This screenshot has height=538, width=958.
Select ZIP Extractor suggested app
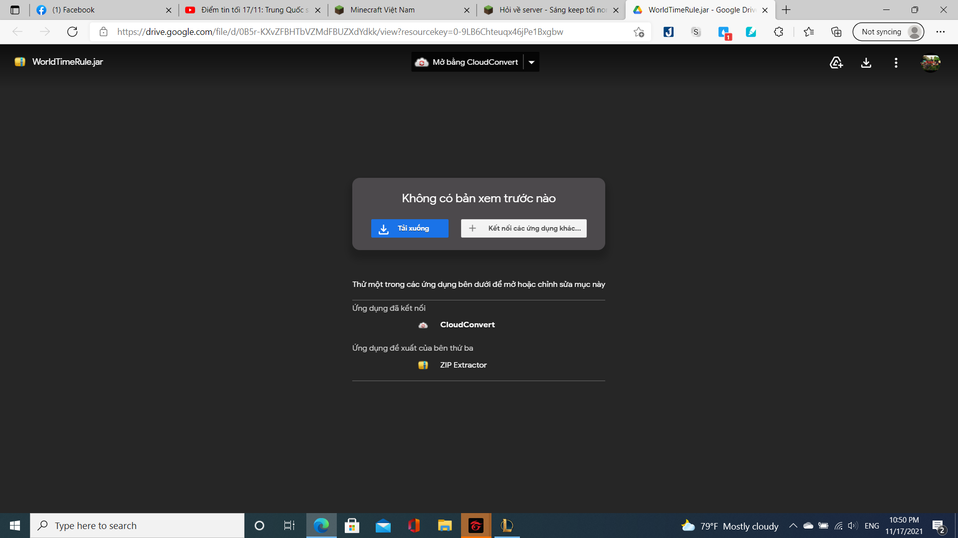tap(463, 365)
